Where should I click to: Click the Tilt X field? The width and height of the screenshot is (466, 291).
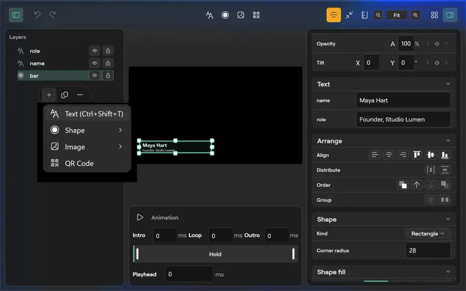click(371, 63)
